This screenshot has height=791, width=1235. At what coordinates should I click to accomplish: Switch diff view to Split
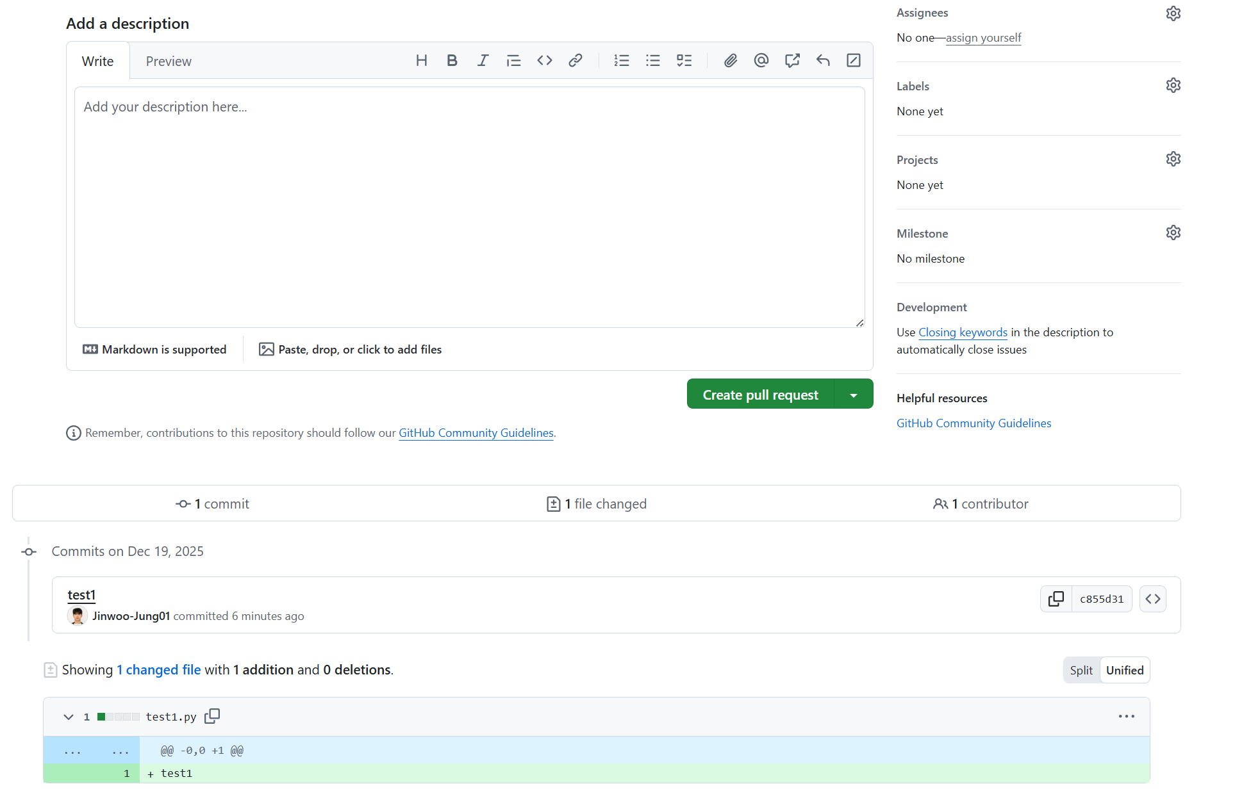1081,670
